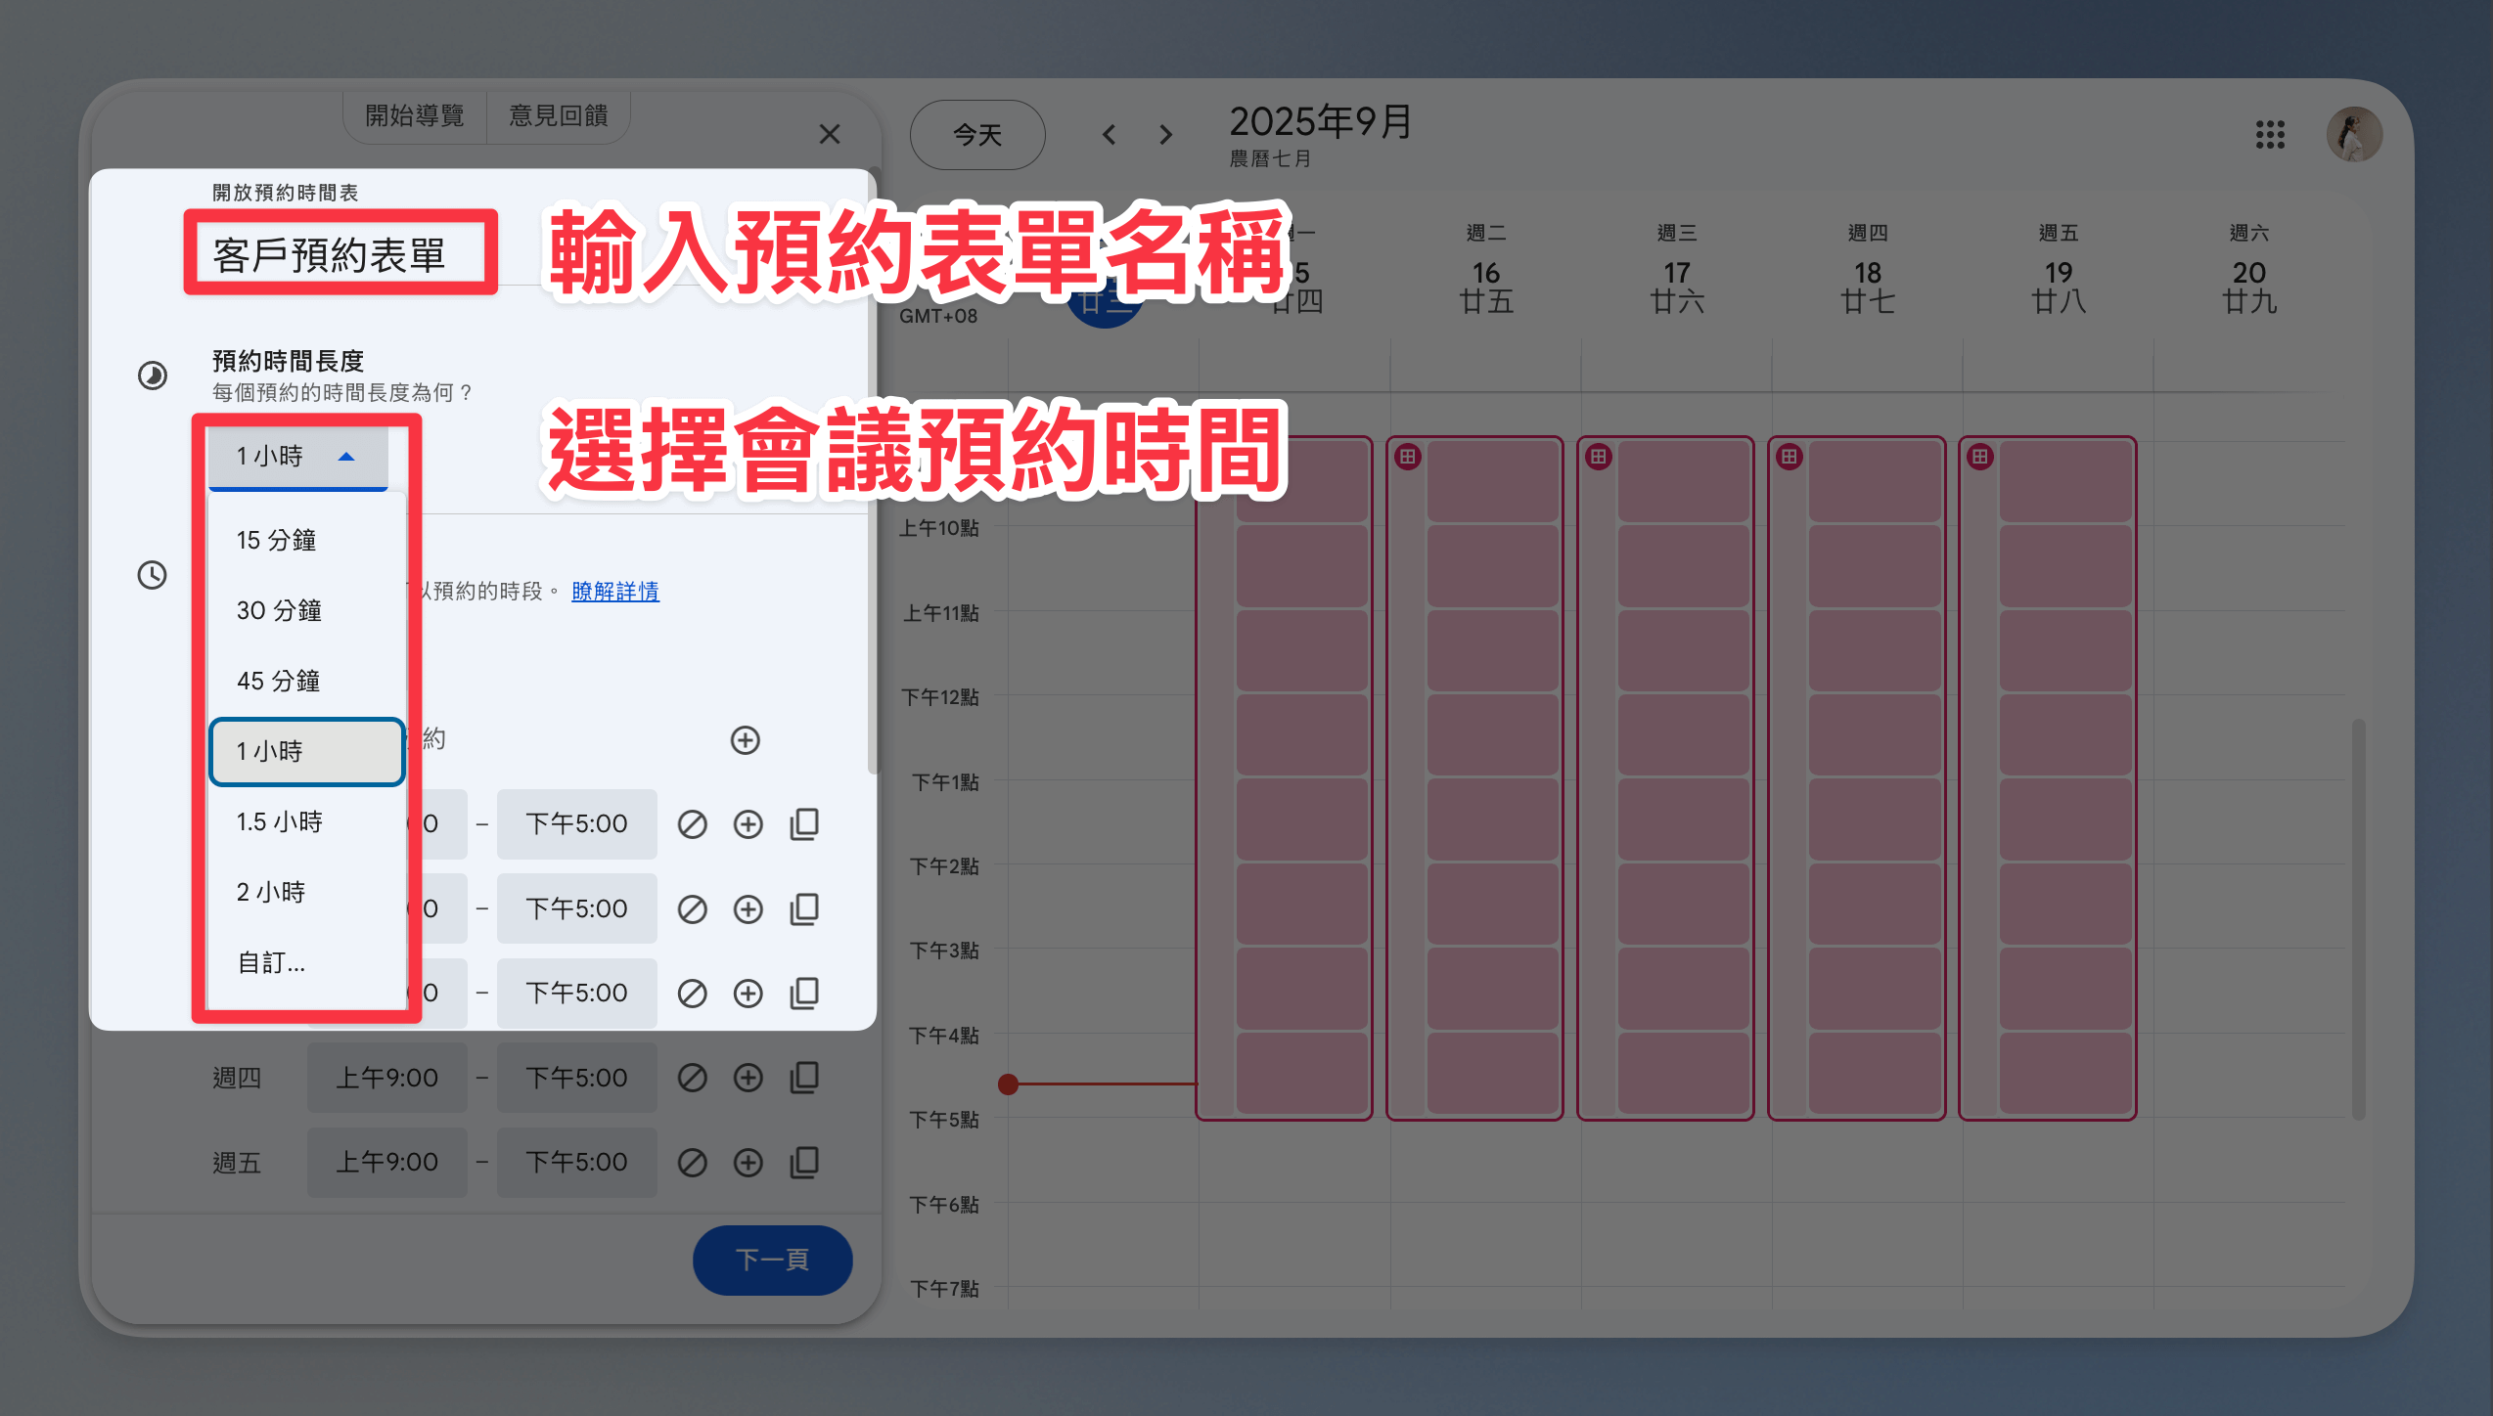Image resolution: width=2493 pixels, height=1416 pixels.
Task: Close the booking schedule panel
Action: (x=829, y=134)
